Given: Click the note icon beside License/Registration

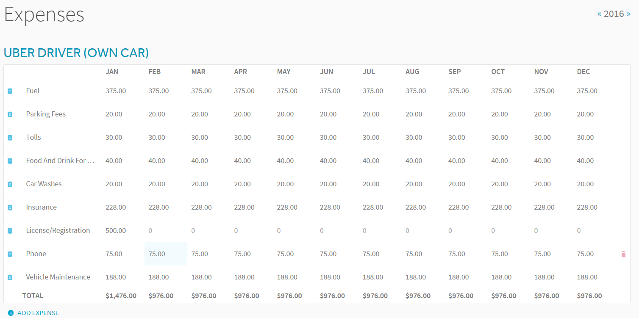Looking at the screenshot, I should (x=10, y=231).
